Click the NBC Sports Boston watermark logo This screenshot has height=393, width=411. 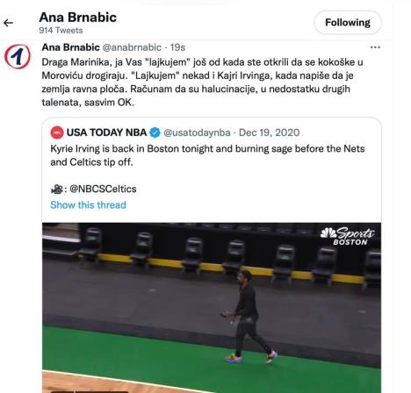pos(347,236)
